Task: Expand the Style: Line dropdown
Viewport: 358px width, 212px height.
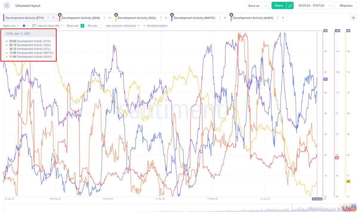Action: click(11, 26)
